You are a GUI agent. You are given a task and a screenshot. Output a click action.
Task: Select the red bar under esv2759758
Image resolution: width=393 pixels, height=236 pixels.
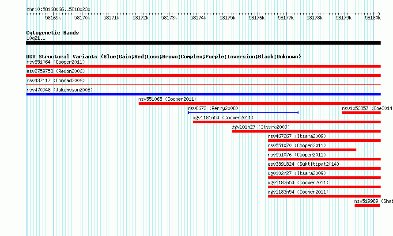click(203, 76)
